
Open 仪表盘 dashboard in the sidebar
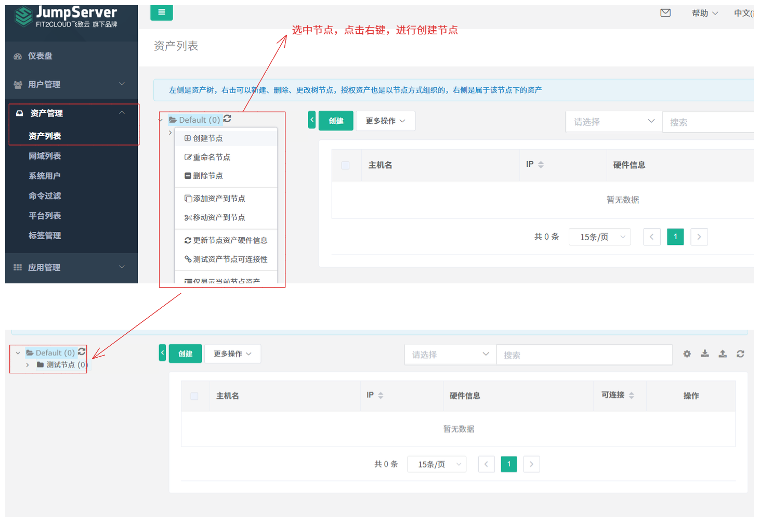click(40, 56)
